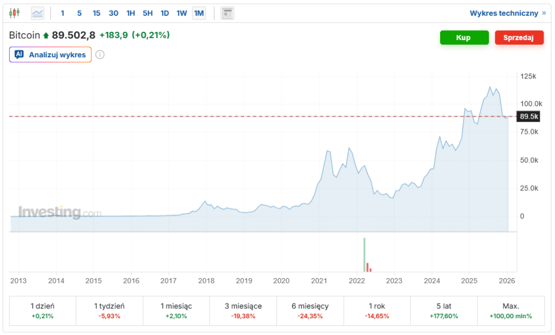The width and height of the screenshot is (555, 335).
Task: Select the area chart style icon
Action: (37, 13)
